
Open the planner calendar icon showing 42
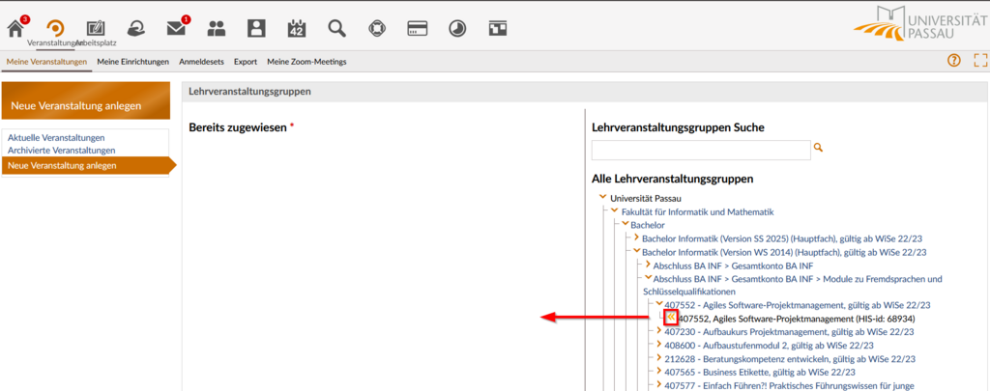pyautogui.click(x=297, y=28)
